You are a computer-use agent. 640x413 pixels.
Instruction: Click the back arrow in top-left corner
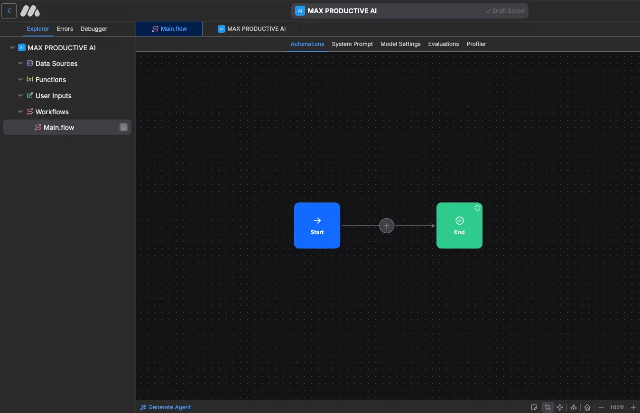[x=9, y=10]
